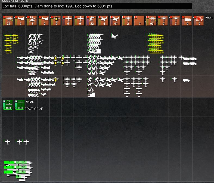Click the lone white plane below the CV counter

click(x=7, y=142)
